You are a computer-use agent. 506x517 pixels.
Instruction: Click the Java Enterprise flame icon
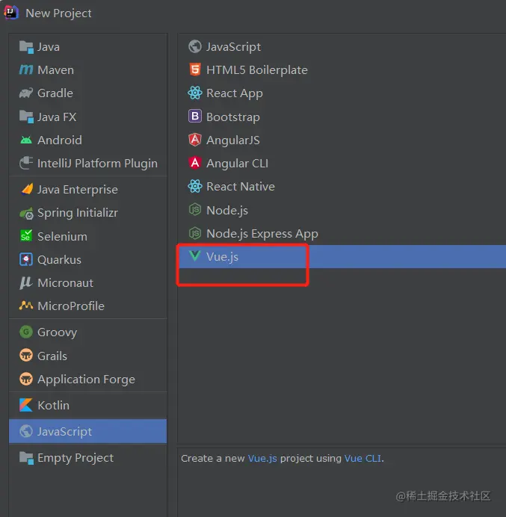click(x=27, y=189)
